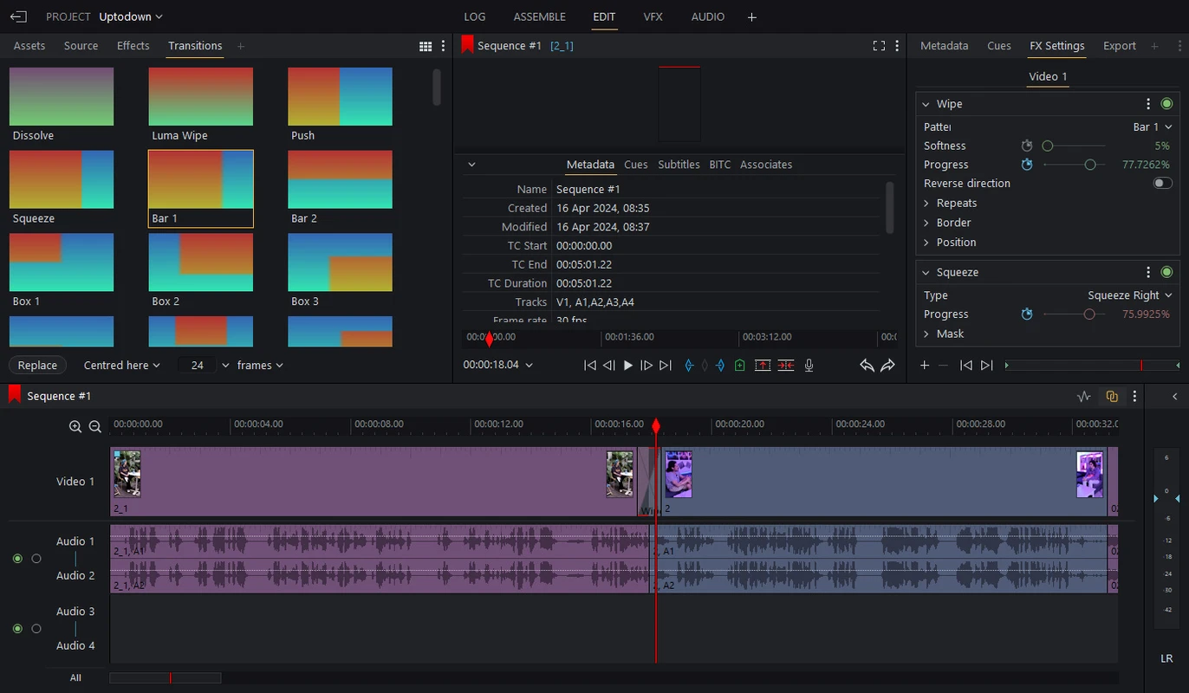
Task: Expand the Border section
Action: point(947,223)
